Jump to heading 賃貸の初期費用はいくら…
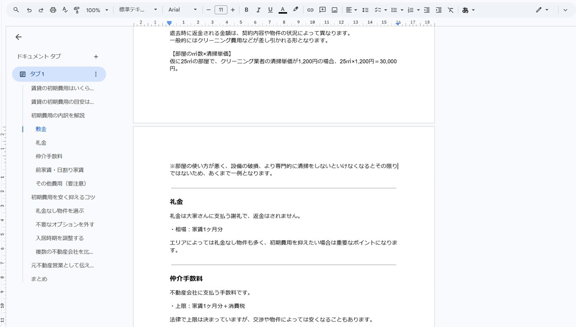Viewport: 576px width, 327px height. pyautogui.click(x=62, y=88)
